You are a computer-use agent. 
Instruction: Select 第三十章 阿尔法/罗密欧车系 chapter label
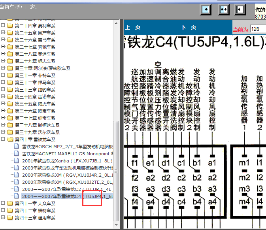pos(43,68)
